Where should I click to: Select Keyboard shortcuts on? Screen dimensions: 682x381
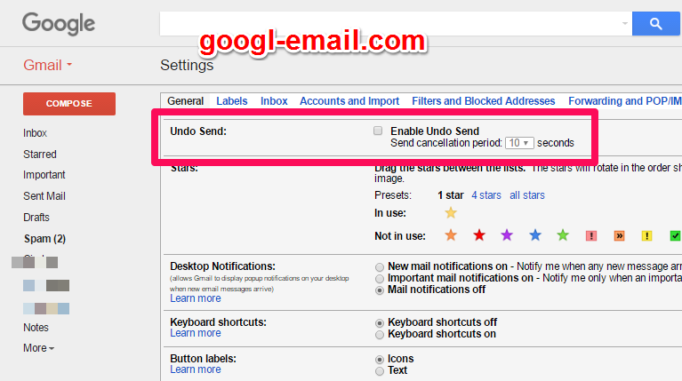(380, 335)
